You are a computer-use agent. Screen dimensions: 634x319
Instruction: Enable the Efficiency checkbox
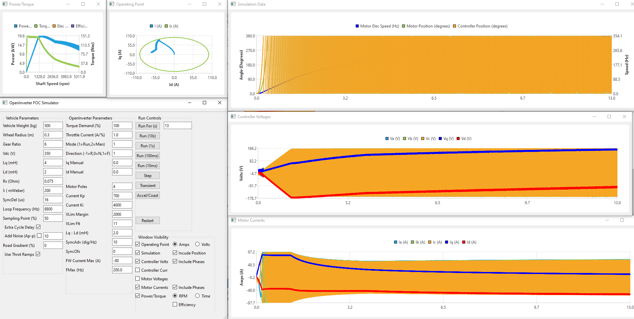pos(175,304)
